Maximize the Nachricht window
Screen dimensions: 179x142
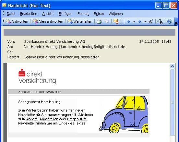point(166,6)
